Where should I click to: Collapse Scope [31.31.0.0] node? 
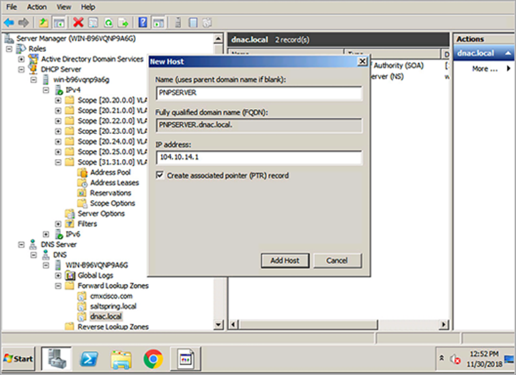[x=58, y=162]
